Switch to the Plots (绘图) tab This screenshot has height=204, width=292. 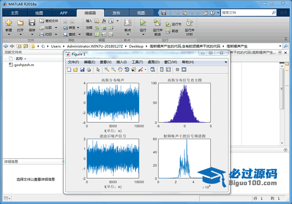coord(39,13)
